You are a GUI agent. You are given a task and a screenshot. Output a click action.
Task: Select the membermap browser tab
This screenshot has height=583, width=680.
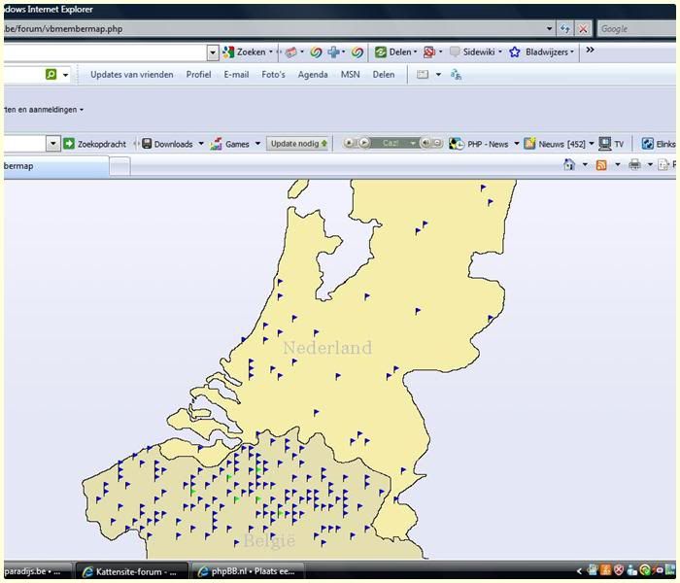coord(55,166)
